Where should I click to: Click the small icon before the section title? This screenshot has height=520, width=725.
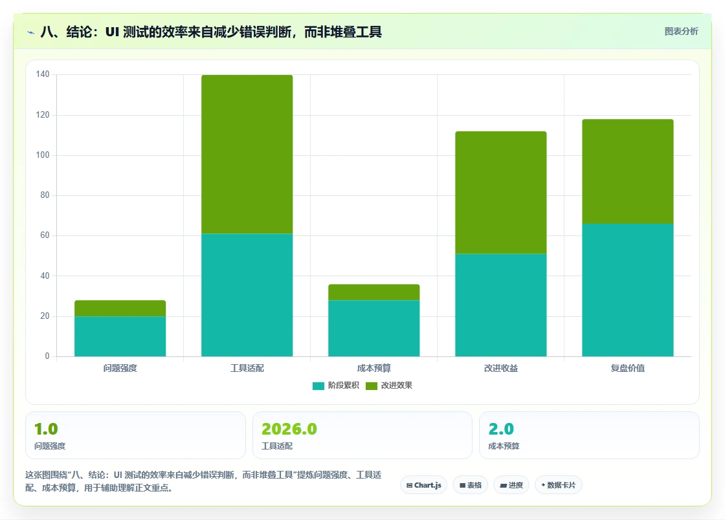(31, 32)
